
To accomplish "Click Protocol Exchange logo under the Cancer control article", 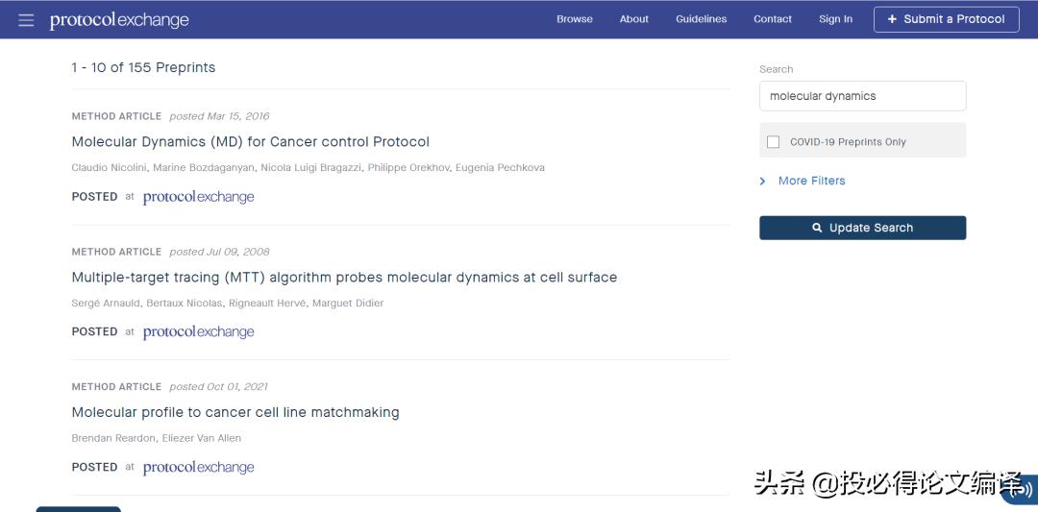I will [198, 197].
